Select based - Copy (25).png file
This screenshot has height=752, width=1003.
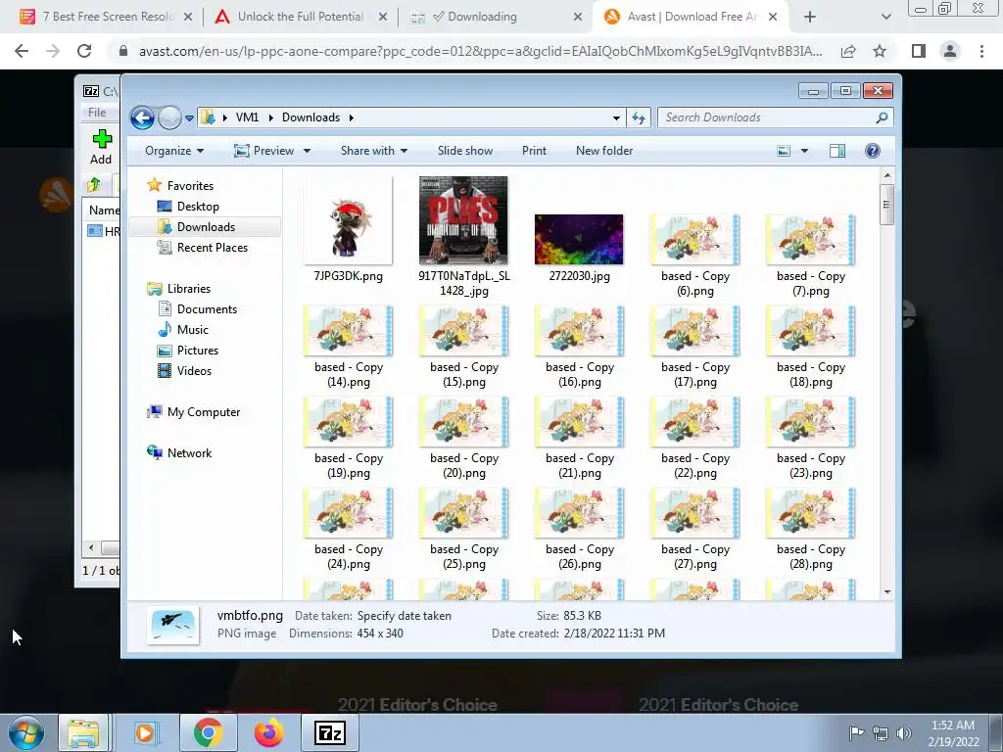point(463,529)
